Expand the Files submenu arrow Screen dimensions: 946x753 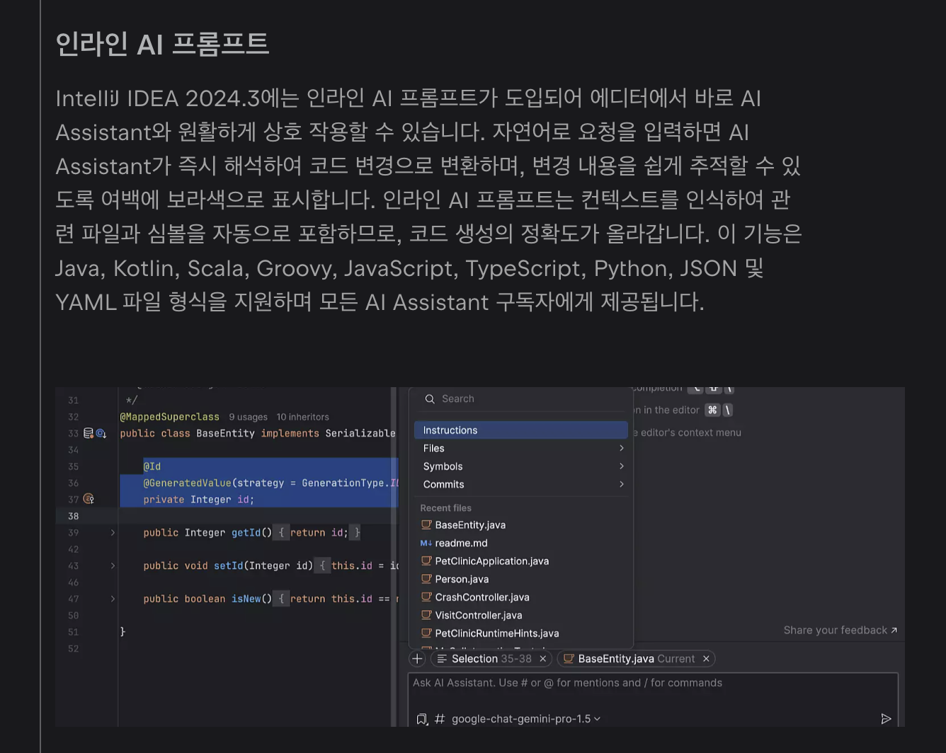621,449
